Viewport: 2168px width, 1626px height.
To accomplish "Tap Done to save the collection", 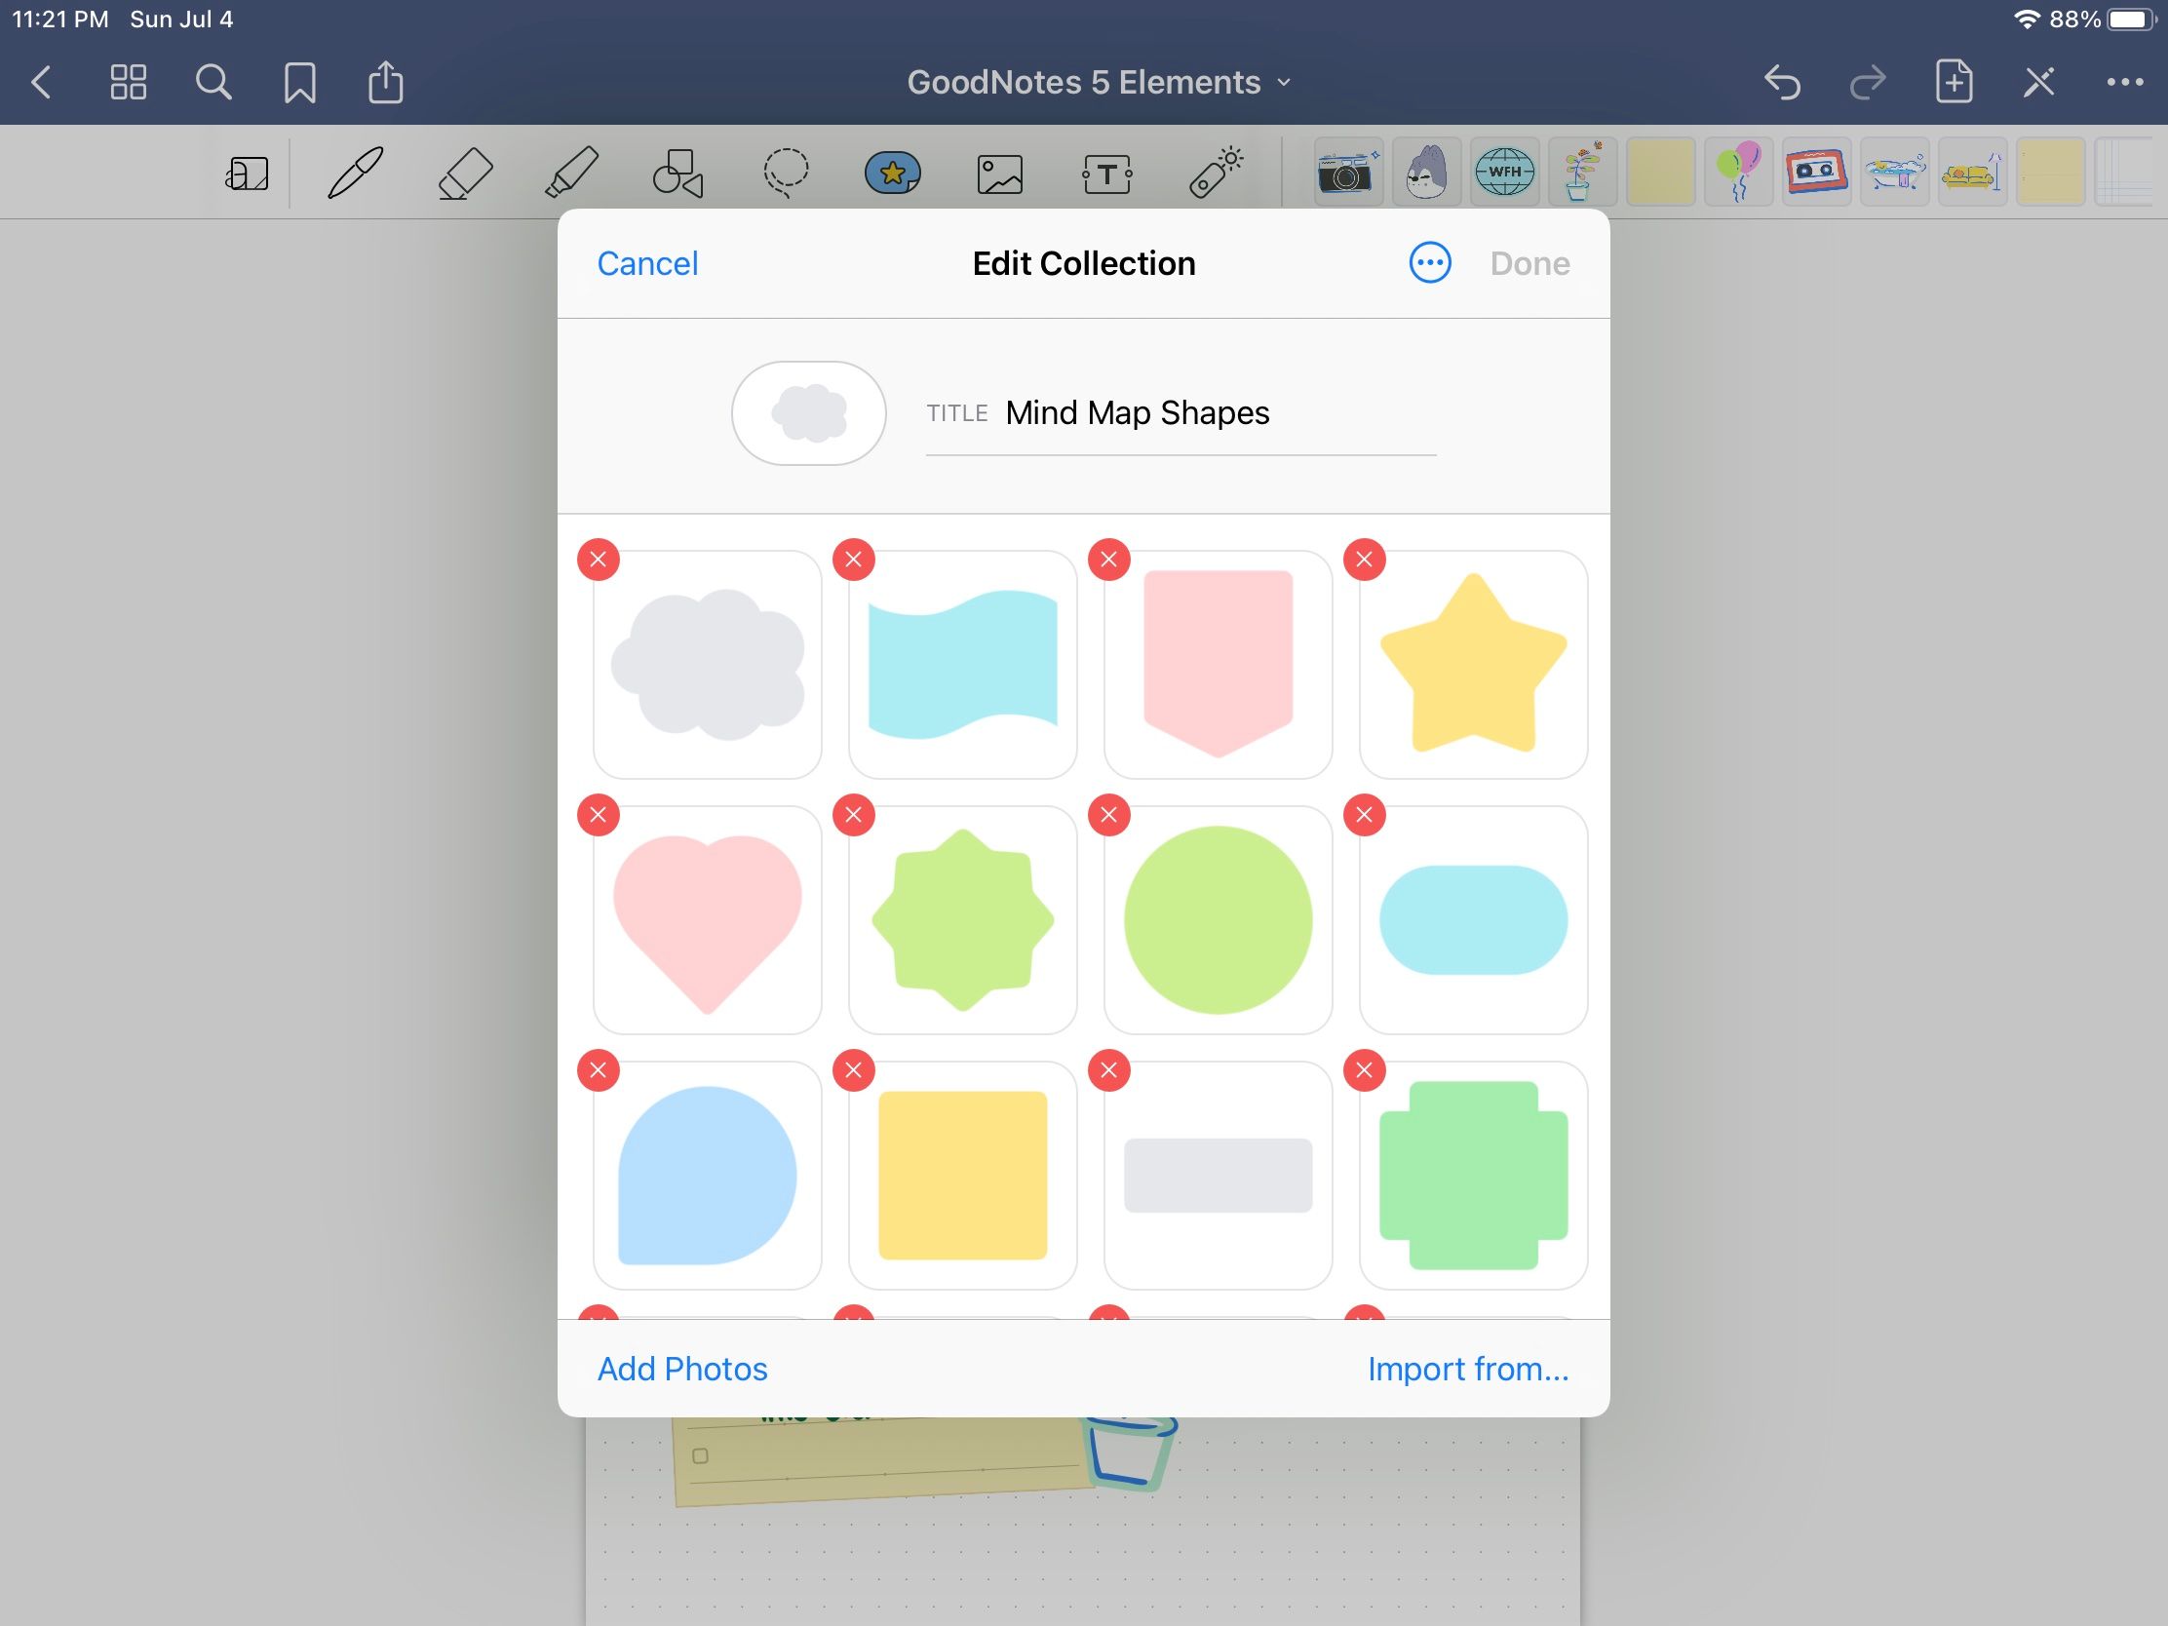I will pos(1528,262).
